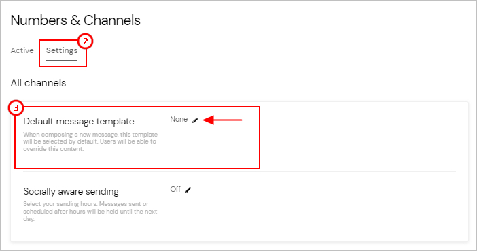Click the red step 2 circle marker

pos(85,41)
